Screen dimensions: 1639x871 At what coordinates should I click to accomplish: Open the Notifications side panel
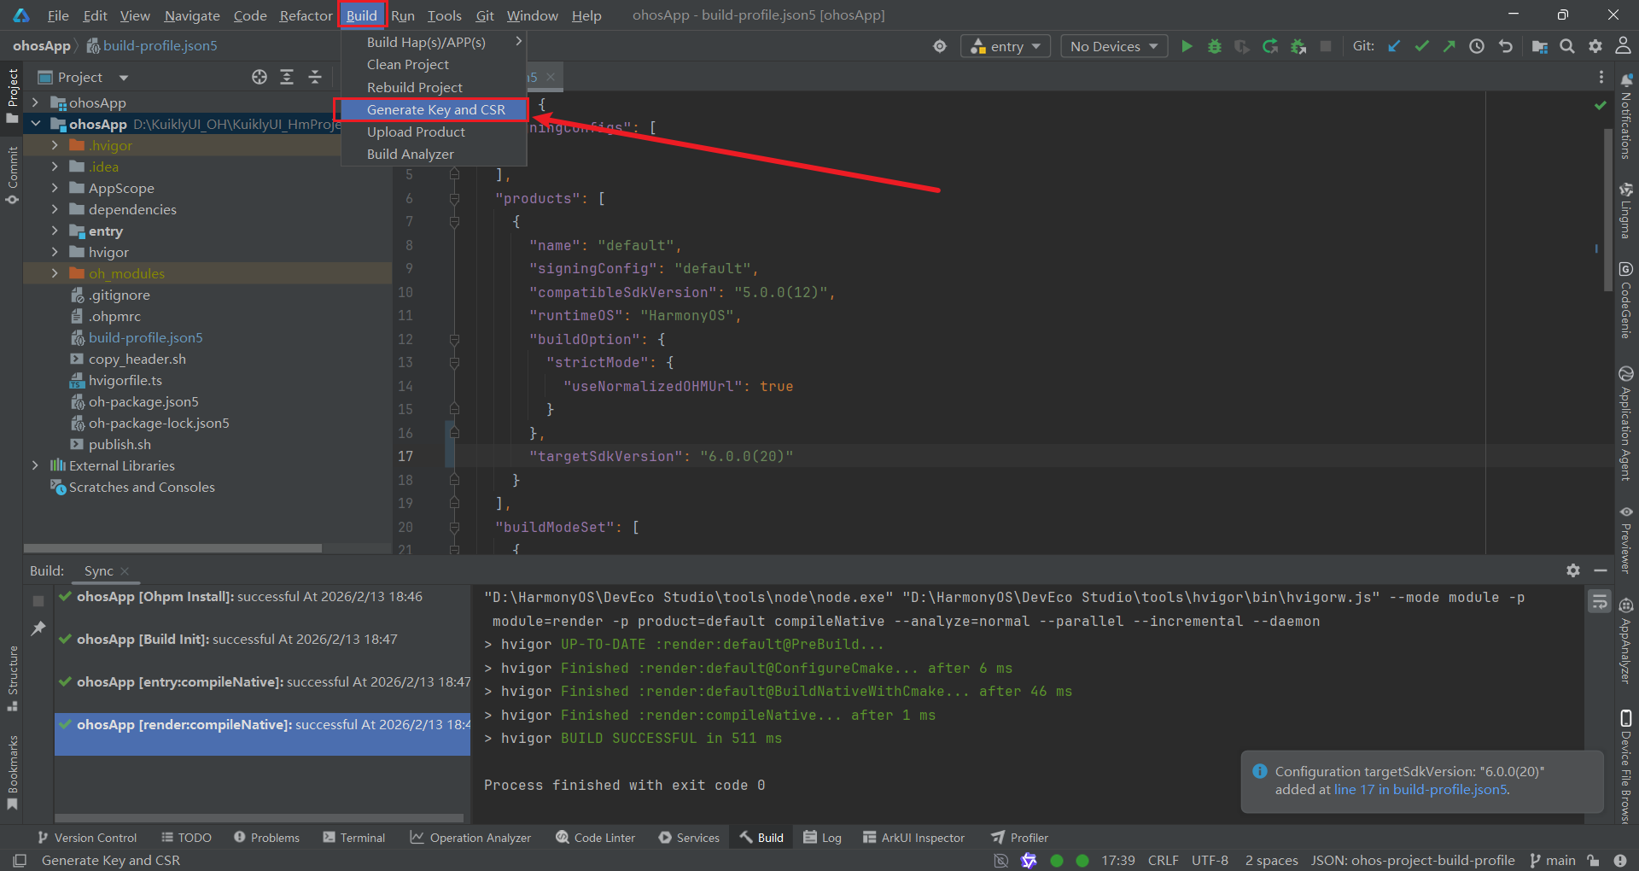[x=1626, y=116]
